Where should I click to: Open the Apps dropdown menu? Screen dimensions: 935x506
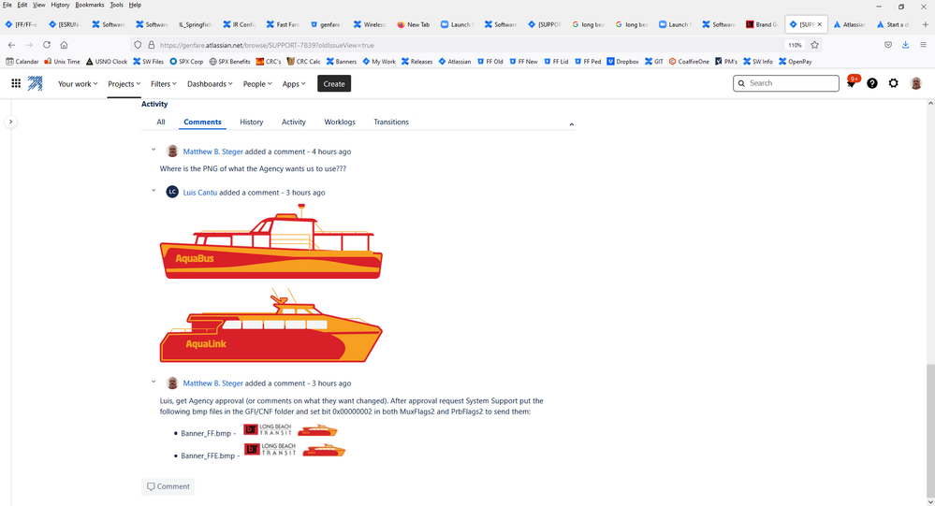[x=293, y=84]
